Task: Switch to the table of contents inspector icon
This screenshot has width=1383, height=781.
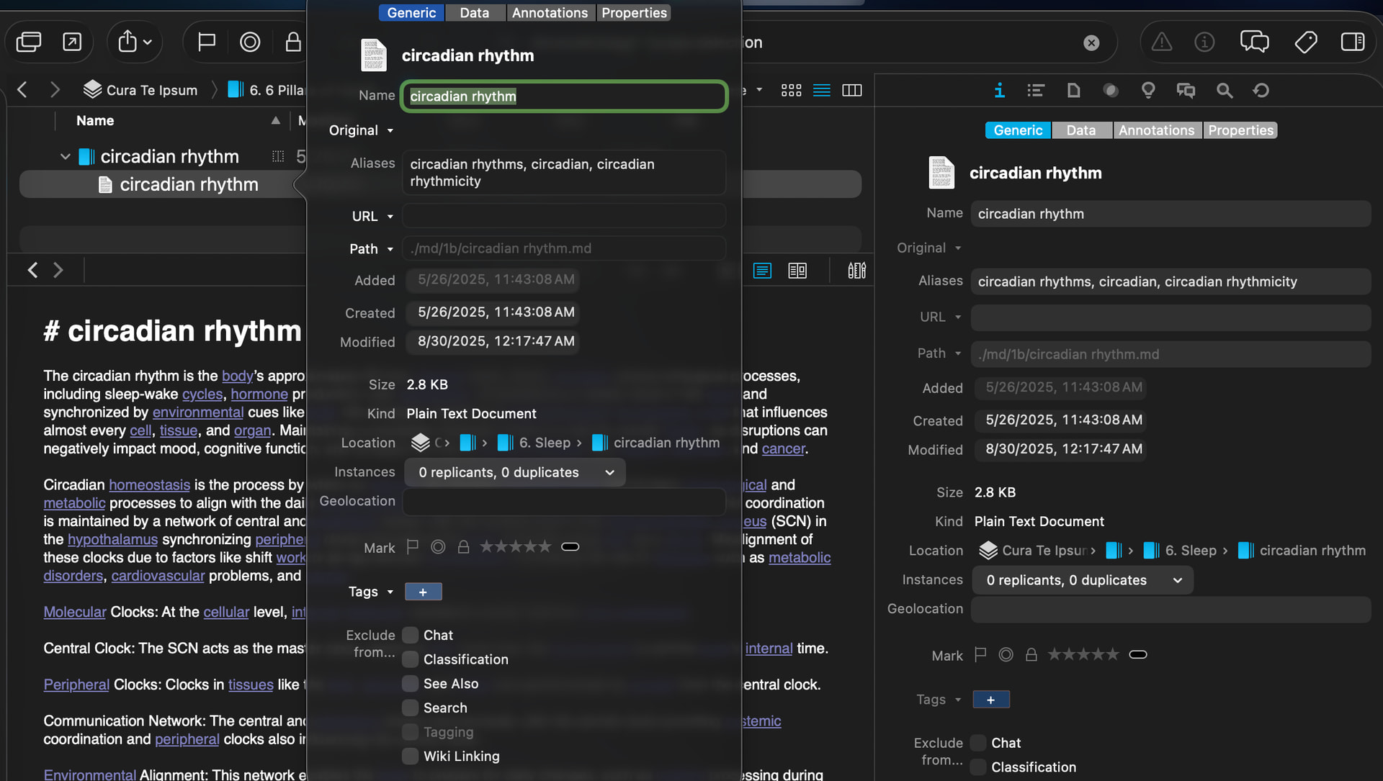Action: [x=1036, y=90]
